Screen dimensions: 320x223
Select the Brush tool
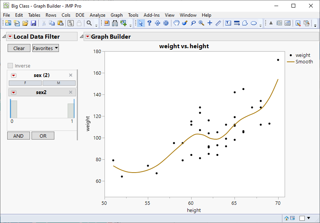[185, 23]
